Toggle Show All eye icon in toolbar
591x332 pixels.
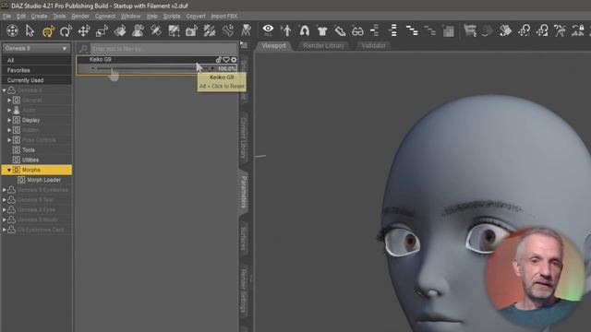click(x=268, y=30)
